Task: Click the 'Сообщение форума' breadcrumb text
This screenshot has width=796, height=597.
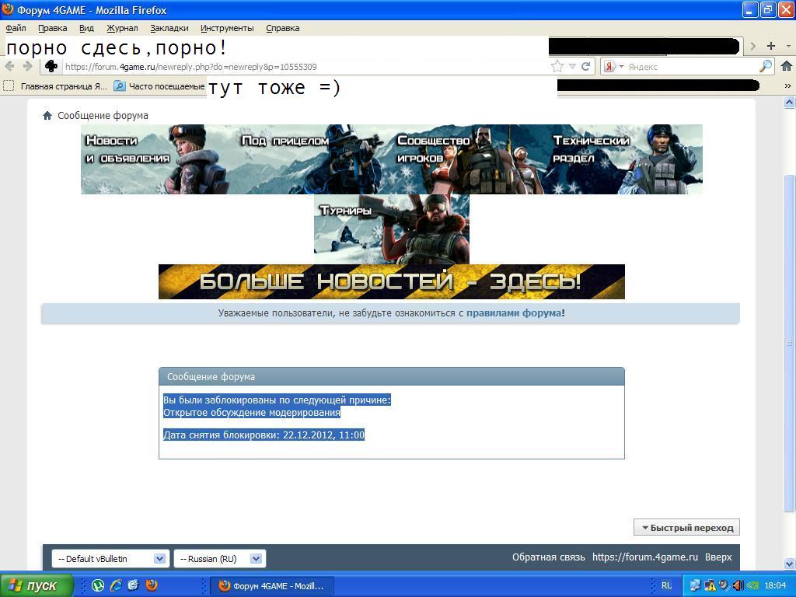Action: click(x=103, y=116)
